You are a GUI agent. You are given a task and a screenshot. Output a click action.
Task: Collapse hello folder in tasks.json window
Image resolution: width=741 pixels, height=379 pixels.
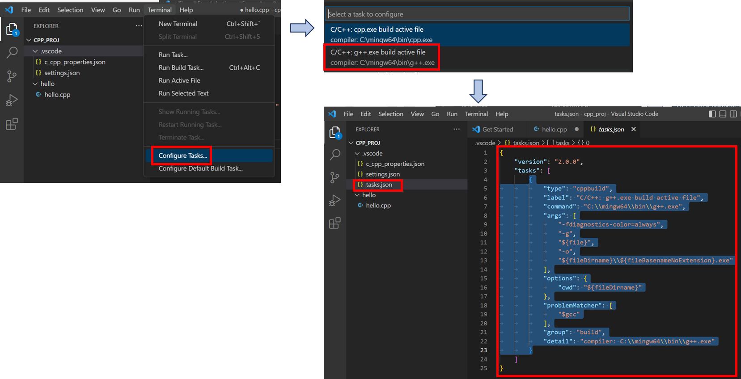coord(357,195)
